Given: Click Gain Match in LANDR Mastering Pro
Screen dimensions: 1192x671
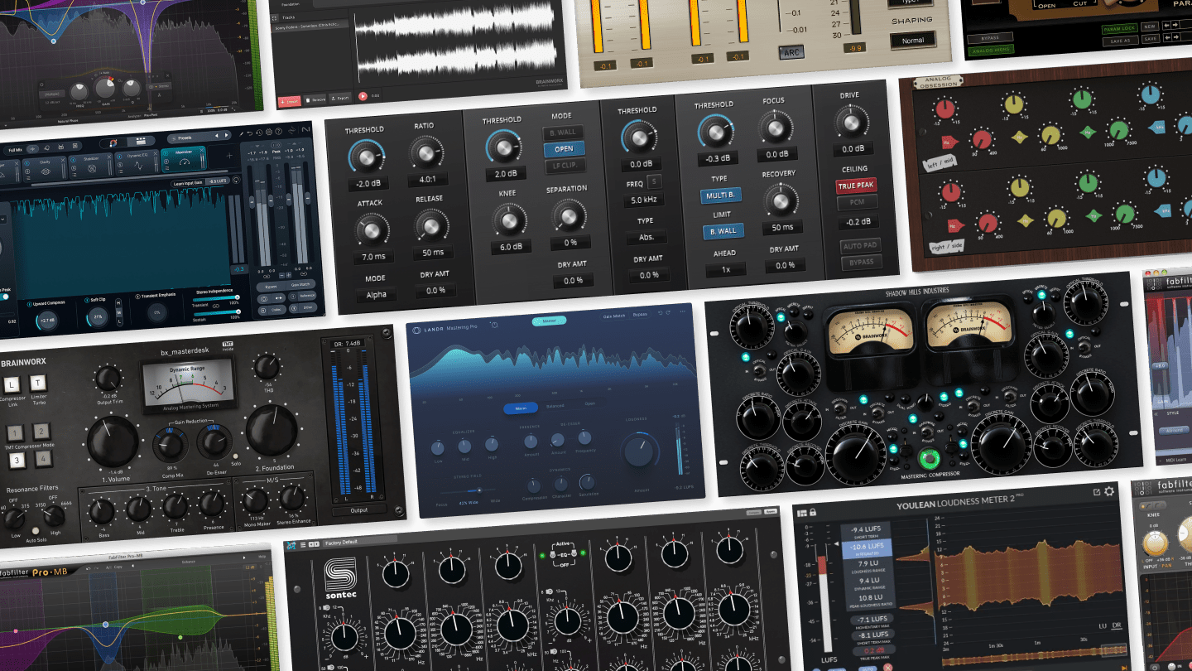Looking at the screenshot, I should (614, 316).
